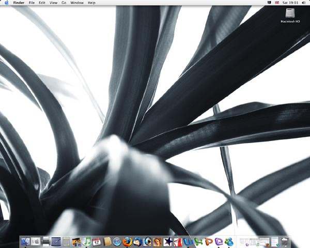Open the Window menu

click(77, 3)
